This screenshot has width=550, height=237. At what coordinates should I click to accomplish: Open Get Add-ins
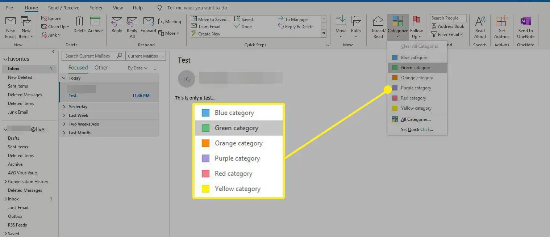502,25
